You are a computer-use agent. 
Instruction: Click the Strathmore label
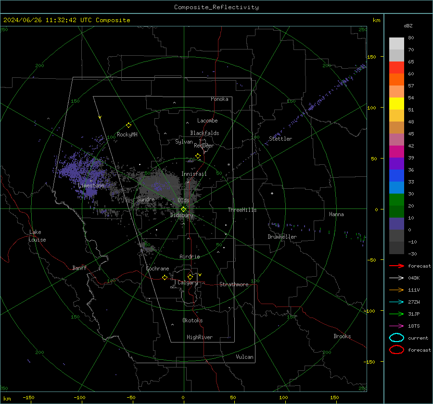pyautogui.click(x=234, y=284)
